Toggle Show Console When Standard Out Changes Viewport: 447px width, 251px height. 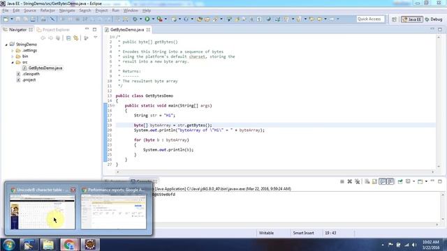pos(383,181)
